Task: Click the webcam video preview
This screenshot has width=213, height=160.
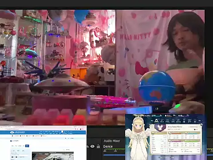Action: point(102,68)
